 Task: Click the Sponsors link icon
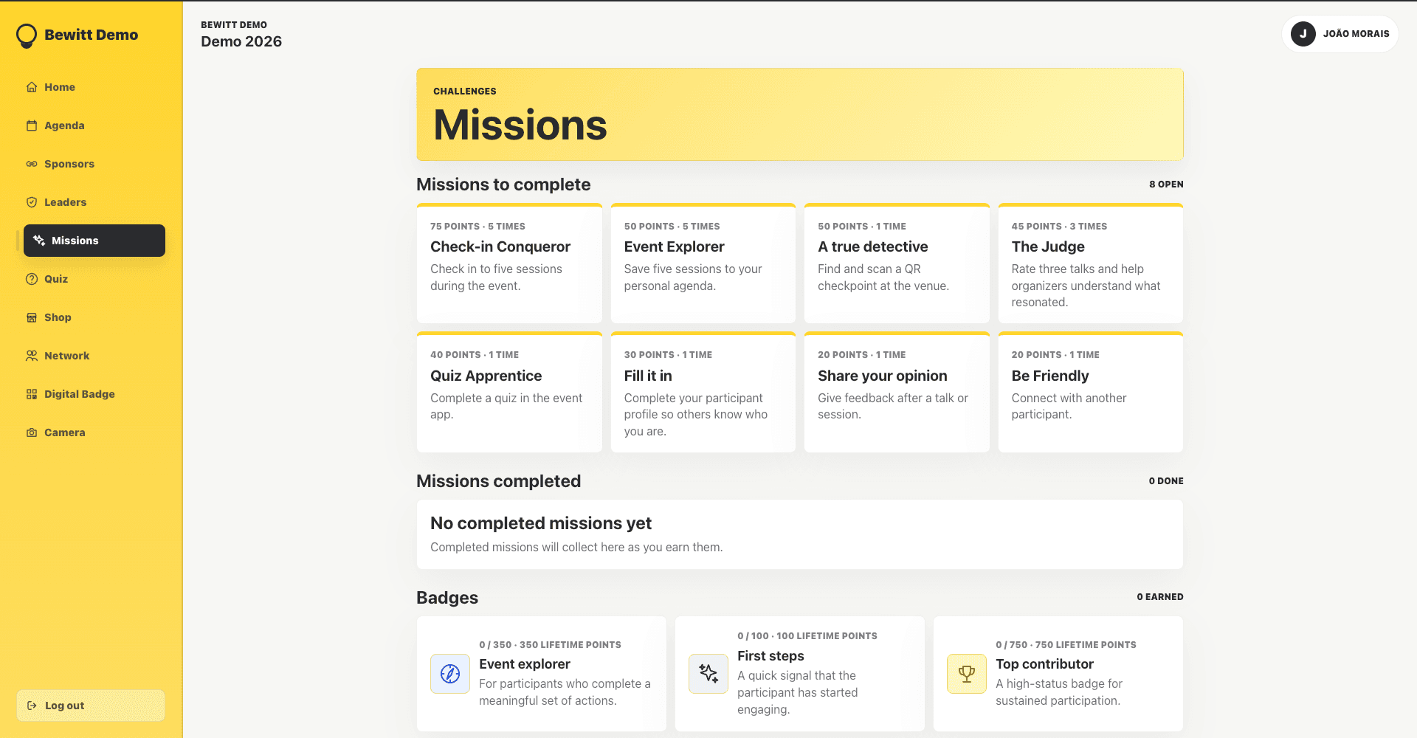tap(32, 164)
